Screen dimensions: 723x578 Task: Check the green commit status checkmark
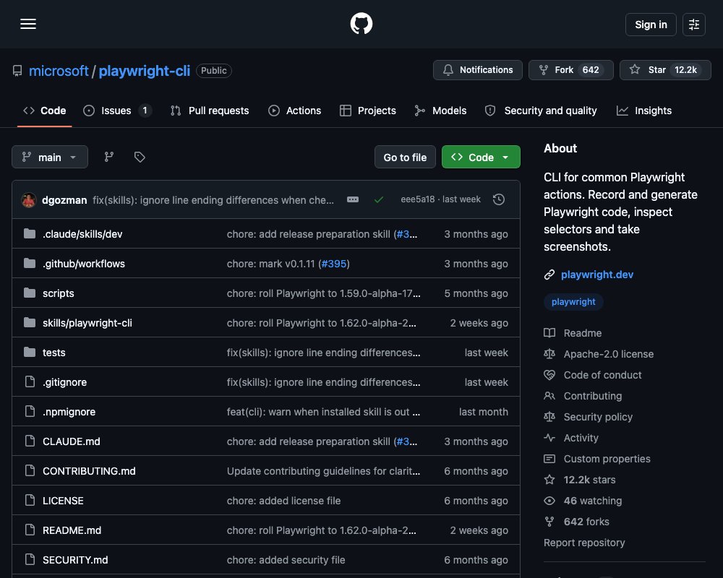click(x=379, y=199)
